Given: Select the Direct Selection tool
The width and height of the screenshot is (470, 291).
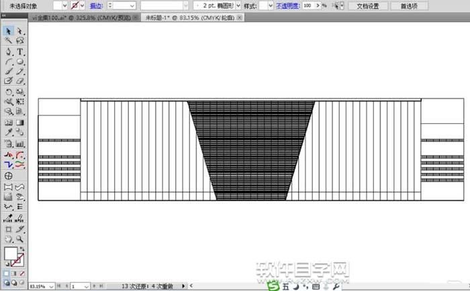Looking at the screenshot, I should [x=20, y=31].
